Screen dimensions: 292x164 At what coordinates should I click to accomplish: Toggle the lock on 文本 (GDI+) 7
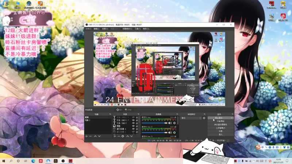(137, 120)
